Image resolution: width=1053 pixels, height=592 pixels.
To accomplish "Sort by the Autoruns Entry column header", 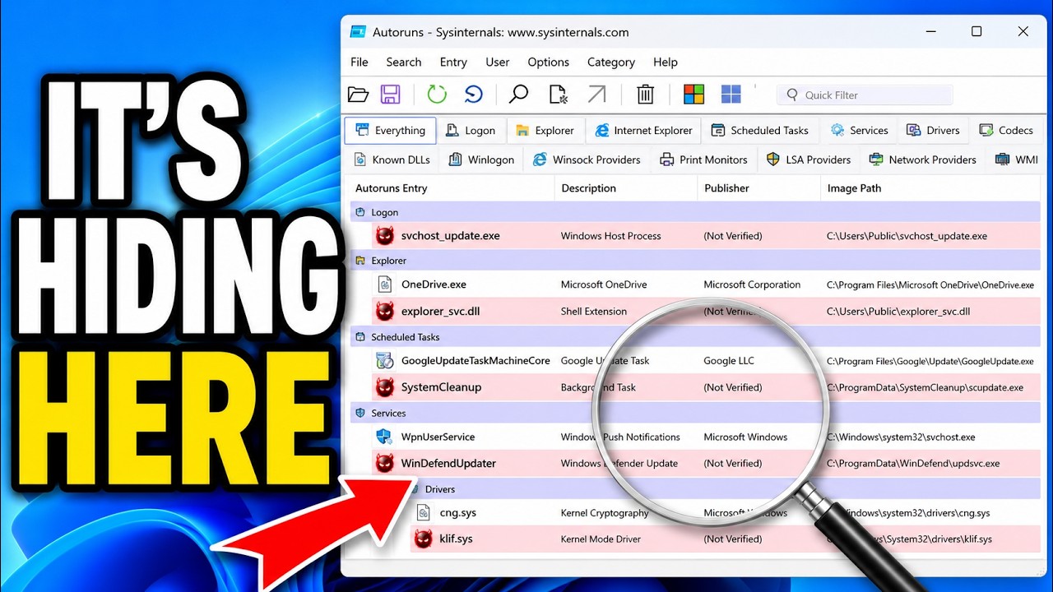I will [x=452, y=188].
